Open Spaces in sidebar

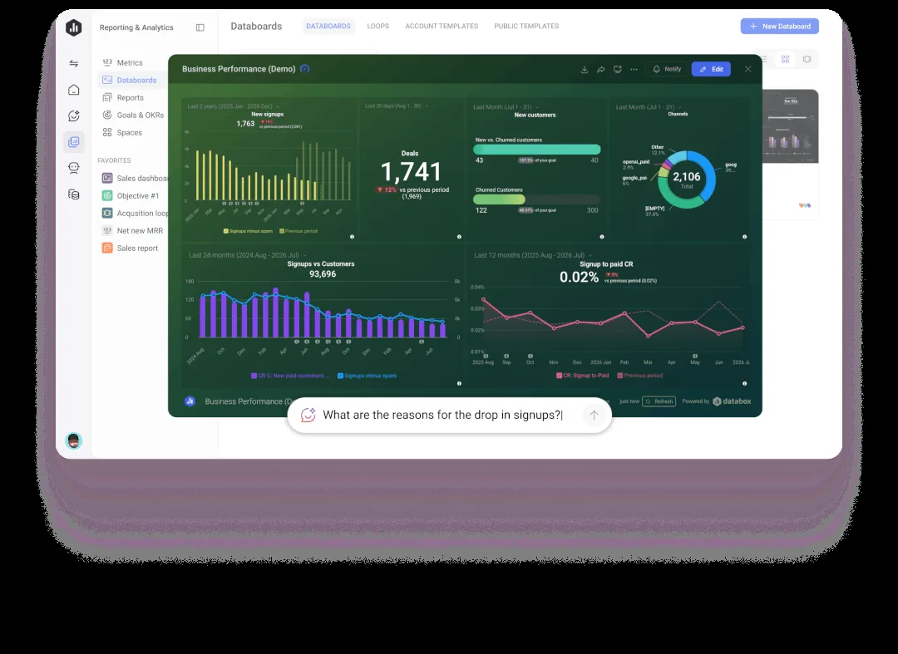click(129, 133)
